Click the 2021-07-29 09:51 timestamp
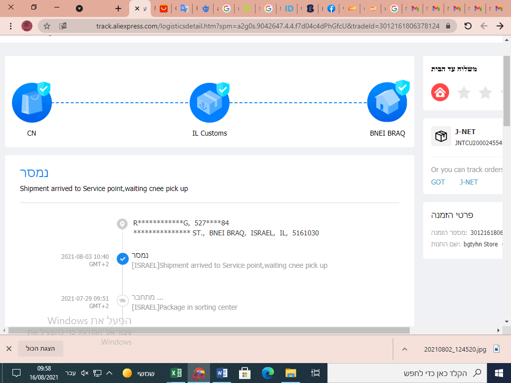 point(85,298)
